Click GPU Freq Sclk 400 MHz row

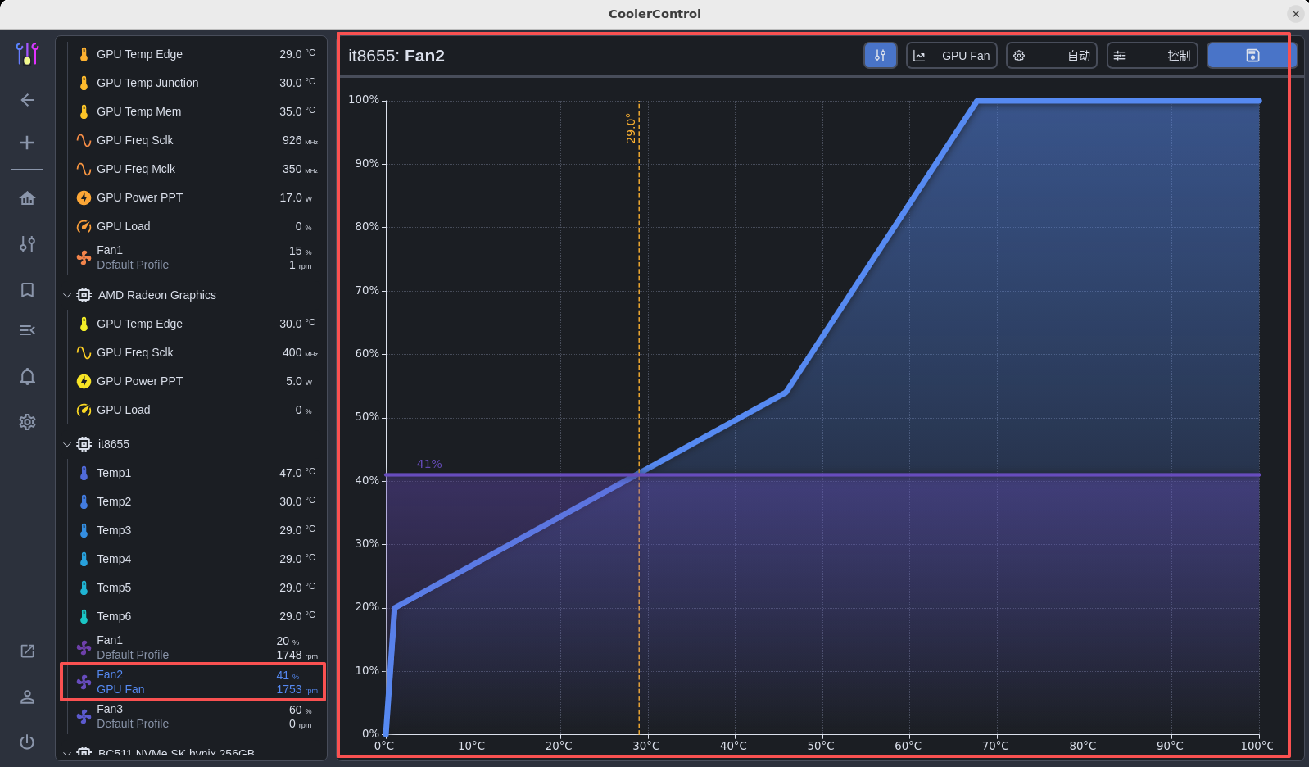tap(193, 352)
